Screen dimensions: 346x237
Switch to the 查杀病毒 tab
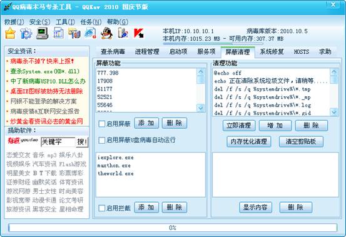point(113,52)
